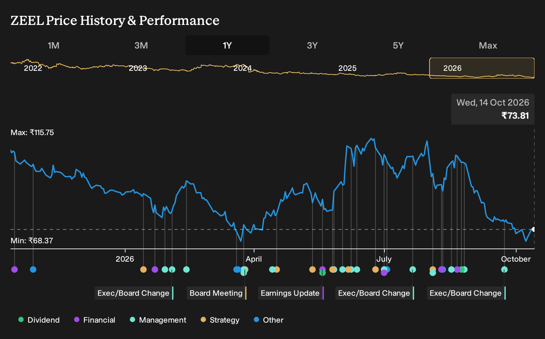The height and width of the screenshot is (339, 545).
Task: Open the Earnings Update event label
Action: tap(291, 293)
